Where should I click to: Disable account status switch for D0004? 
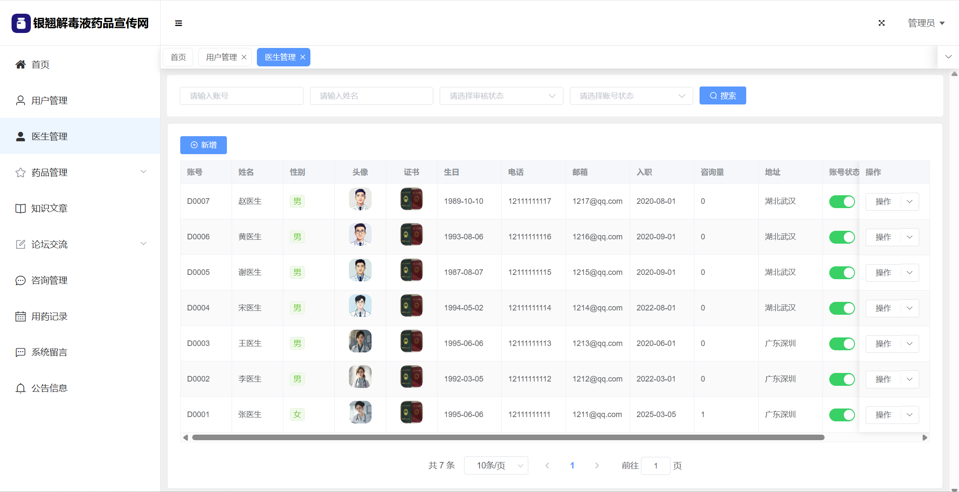point(842,308)
